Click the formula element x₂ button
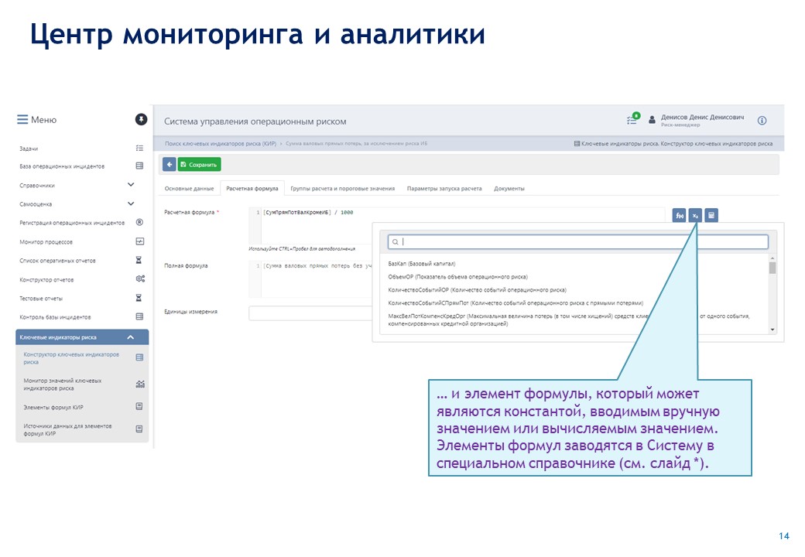Viewport: 805px width, 557px height. point(695,215)
